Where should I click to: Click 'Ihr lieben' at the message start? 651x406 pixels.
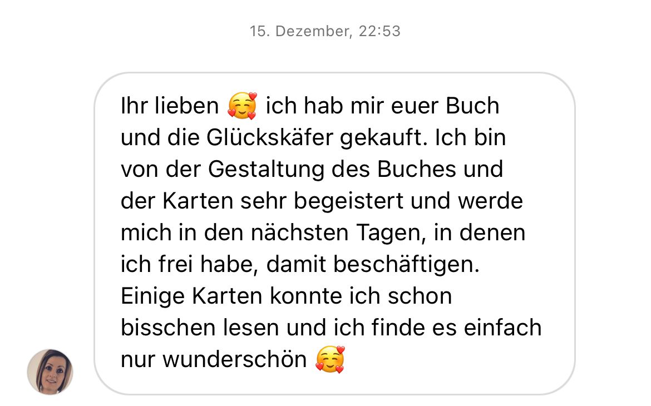pos(169,106)
